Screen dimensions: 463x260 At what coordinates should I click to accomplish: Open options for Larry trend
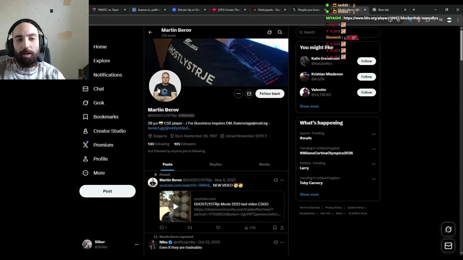tap(374, 164)
